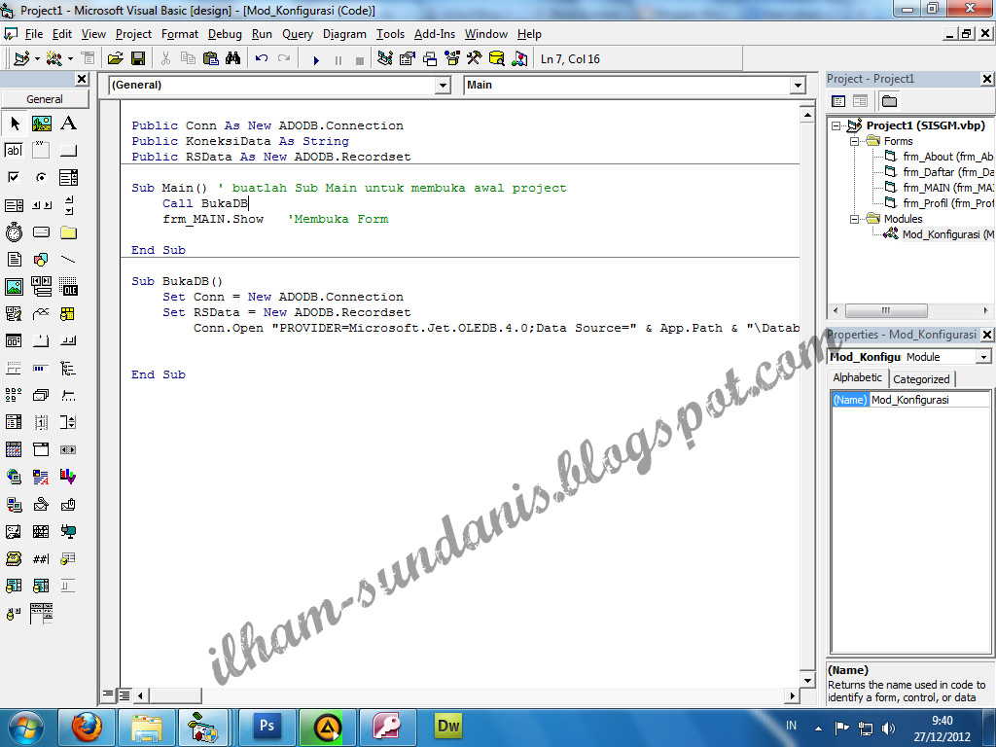Screen dimensions: 996x747
Task: Select the DirListBox folder tool
Action: click(69, 232)
